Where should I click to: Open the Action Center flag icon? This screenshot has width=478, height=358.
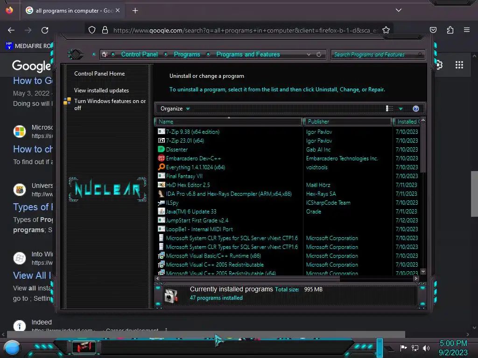403,348
